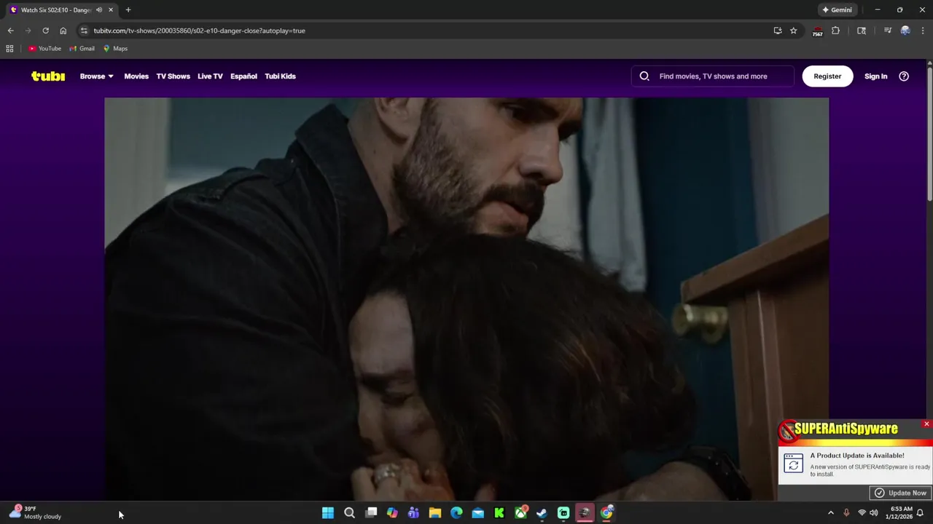The width and height of the screenshot is (933, 524).
Task: Click the browser address bar URL
Action: pyautogui.click(x=199, y=31)
